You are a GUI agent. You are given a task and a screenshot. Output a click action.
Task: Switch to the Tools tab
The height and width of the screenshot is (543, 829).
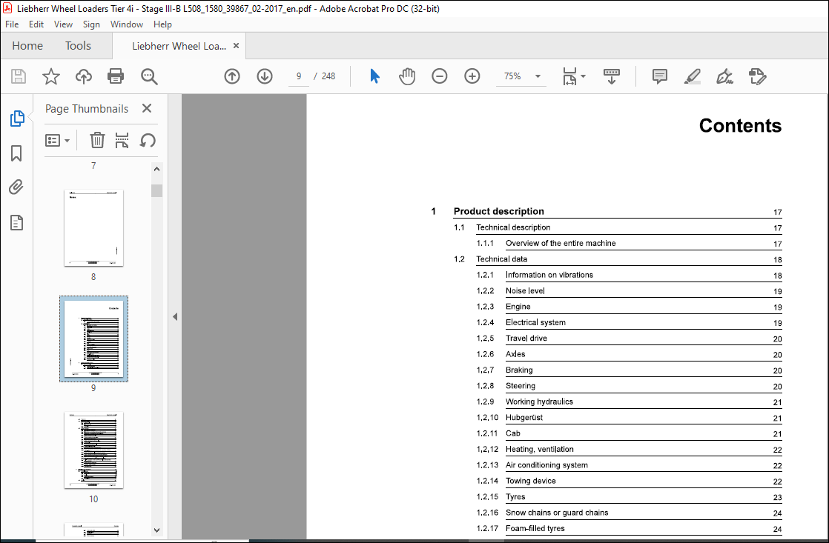tap(79, 46)
